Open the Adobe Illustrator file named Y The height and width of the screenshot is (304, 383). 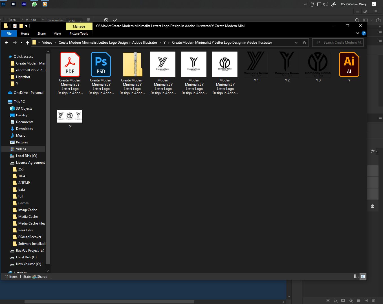349,65
